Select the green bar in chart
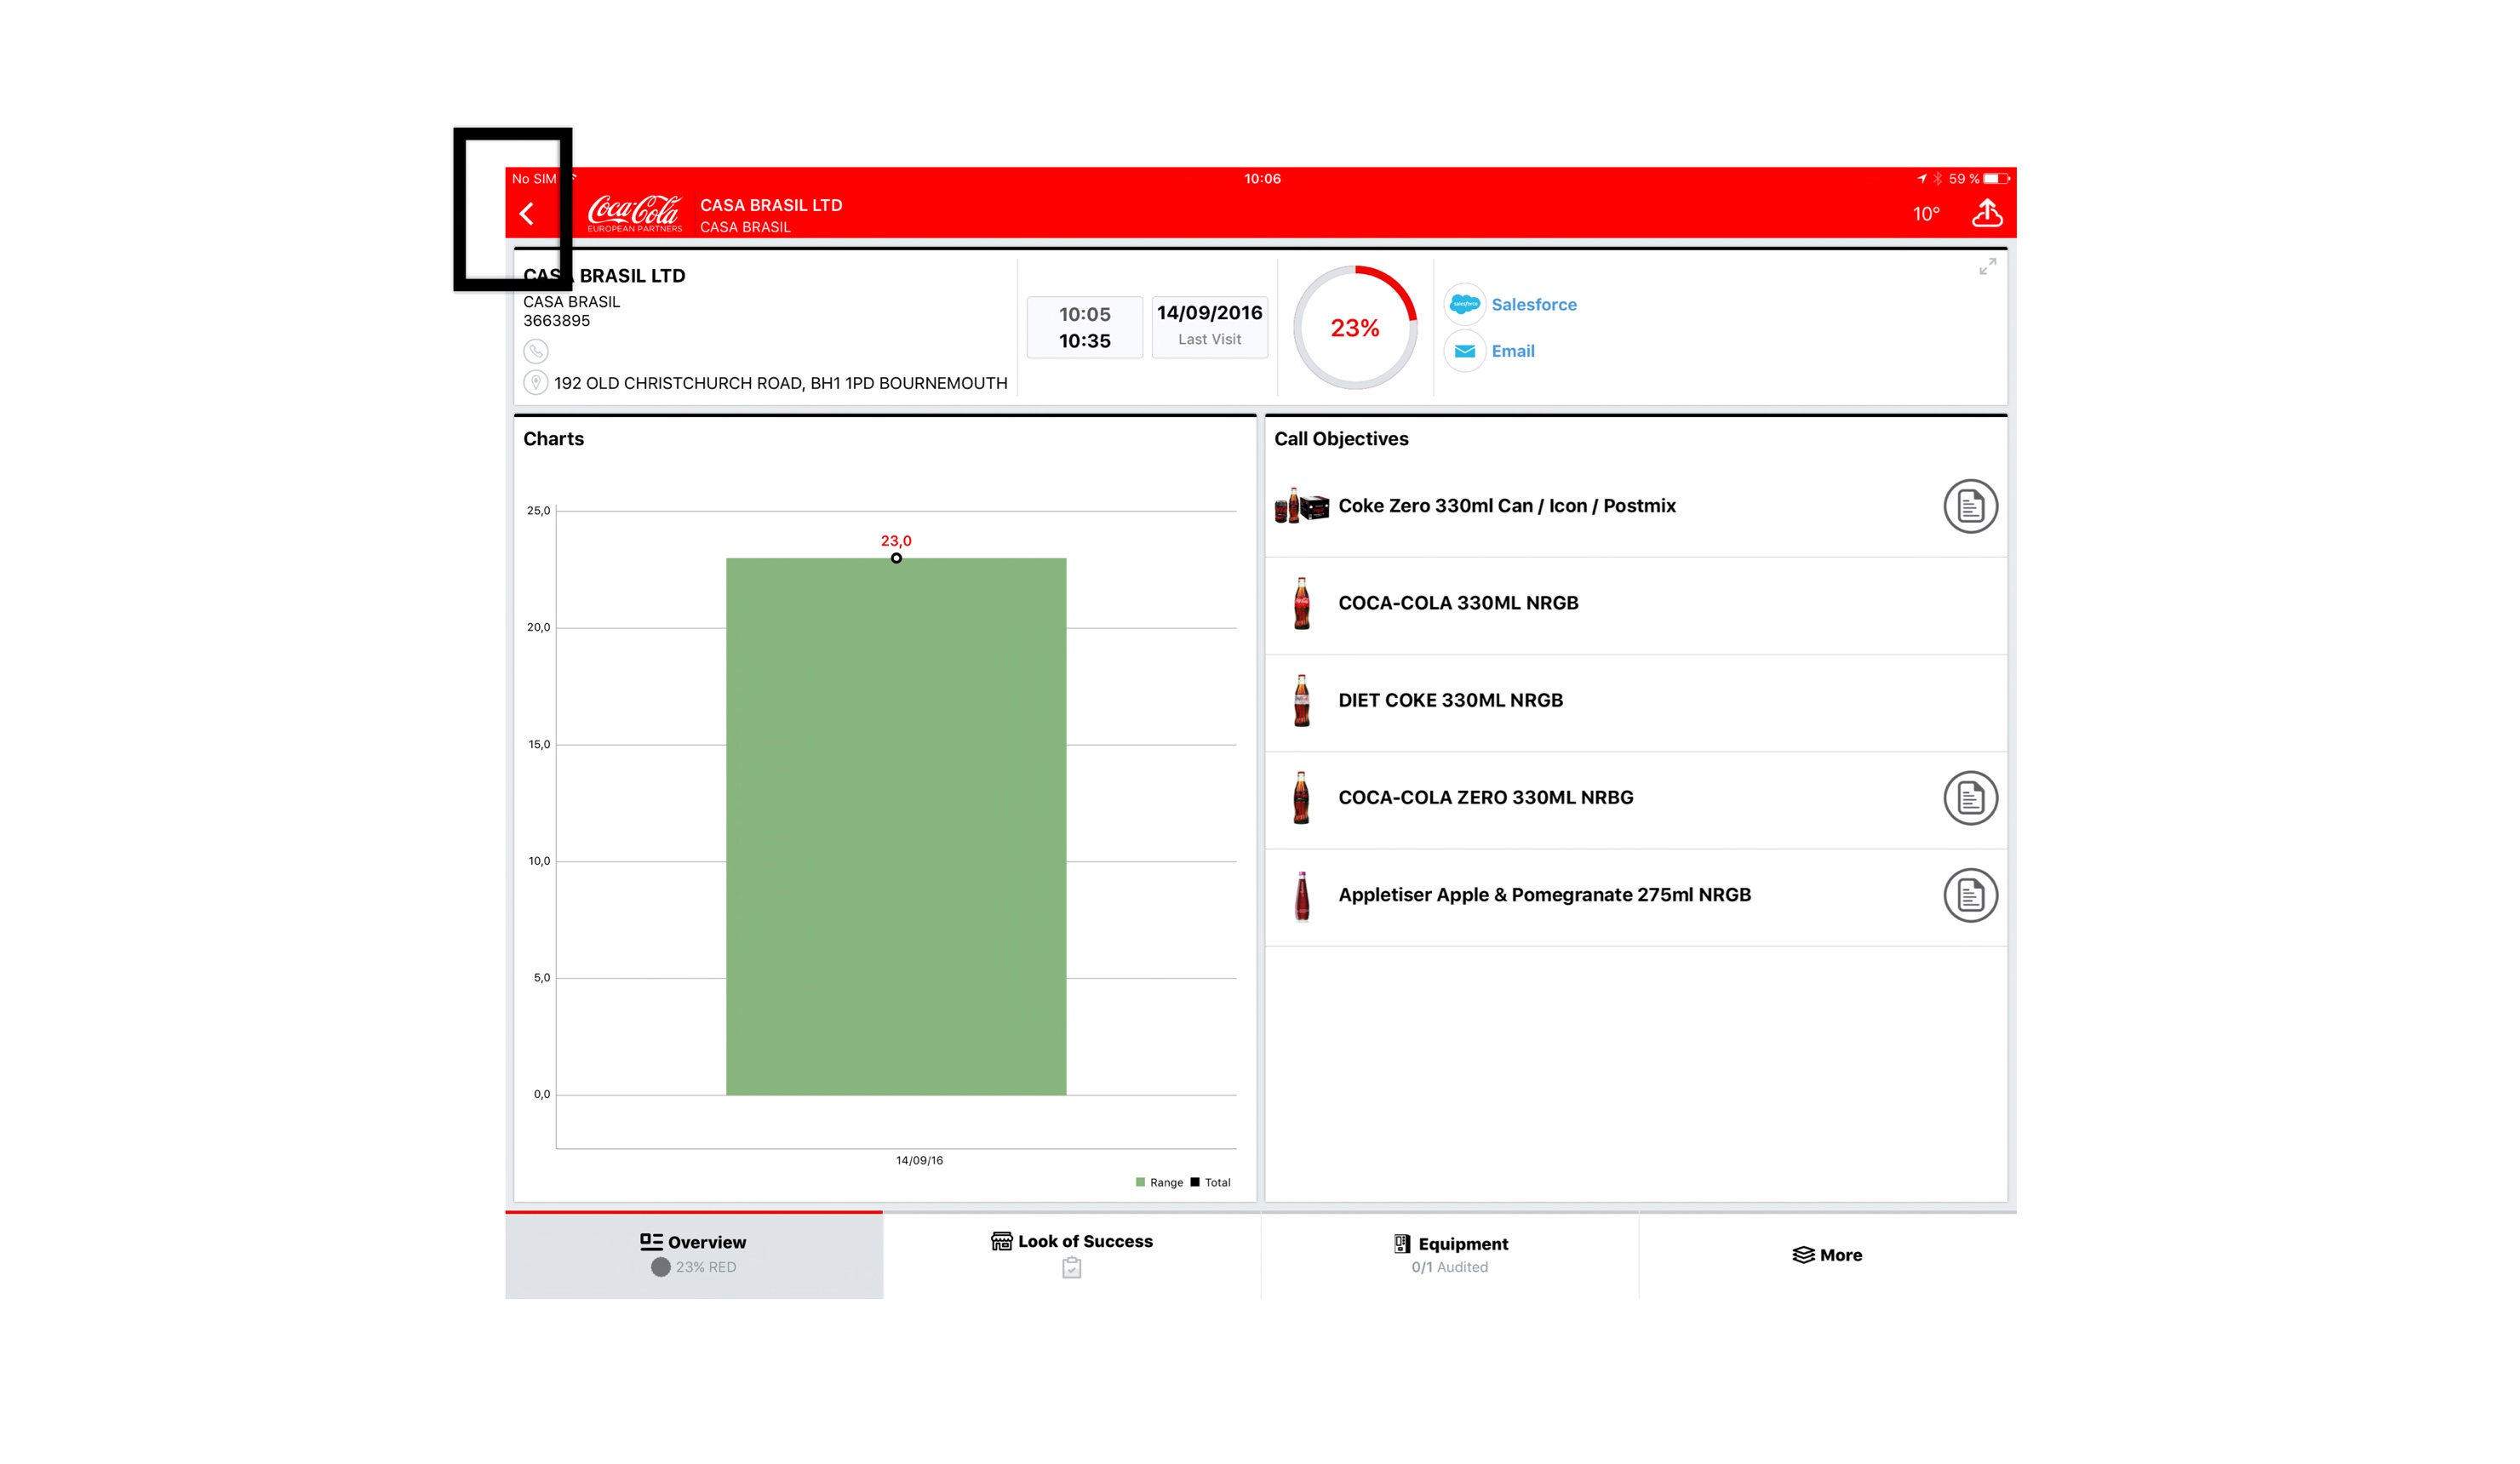The width and height of the screenshot is (2520, 1464). (x=895, y=826)
